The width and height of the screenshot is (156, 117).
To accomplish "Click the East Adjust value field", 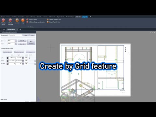I will tap(26, 58).
